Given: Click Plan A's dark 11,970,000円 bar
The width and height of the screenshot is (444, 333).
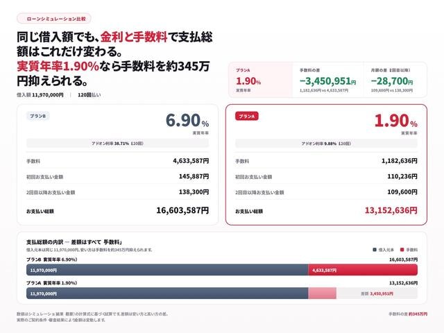Looking at the screenshot, I should [x=167, y=293].
